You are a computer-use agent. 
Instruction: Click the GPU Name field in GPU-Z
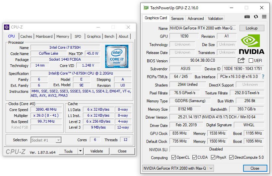(203, 28)
